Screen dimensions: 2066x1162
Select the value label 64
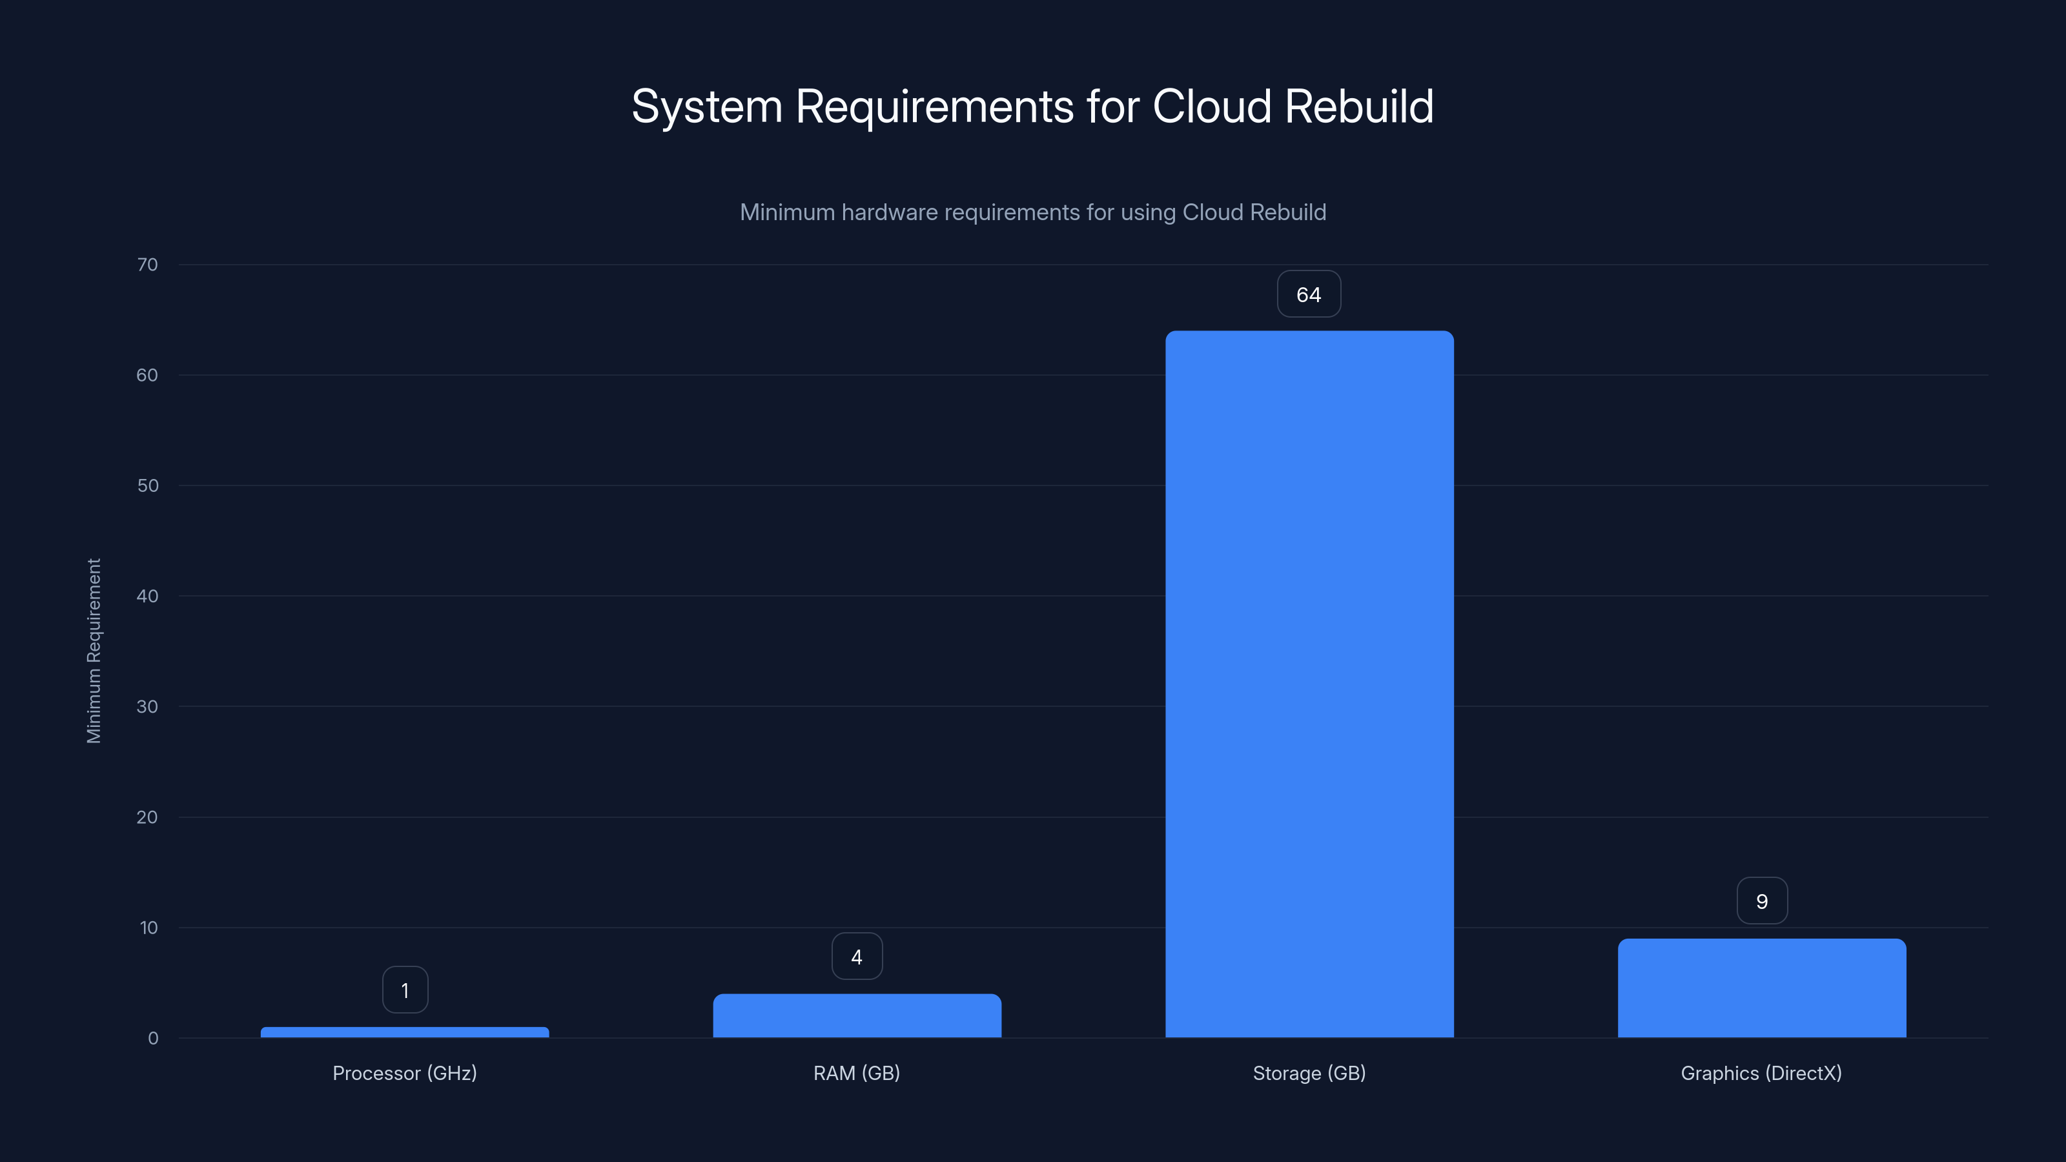(1309, 294)
